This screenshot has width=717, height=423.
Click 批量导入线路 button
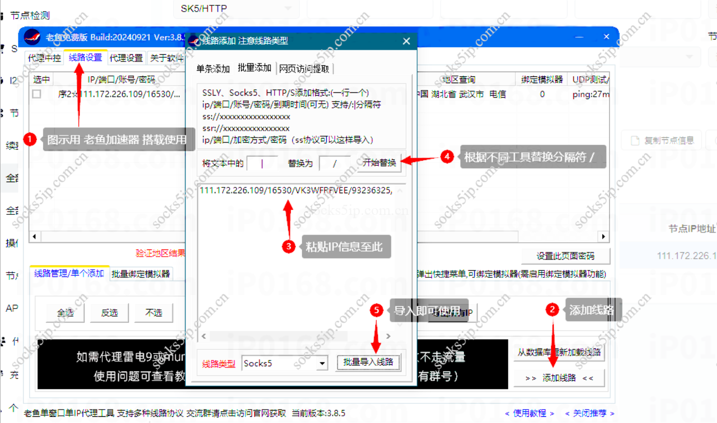pos(368,362)
